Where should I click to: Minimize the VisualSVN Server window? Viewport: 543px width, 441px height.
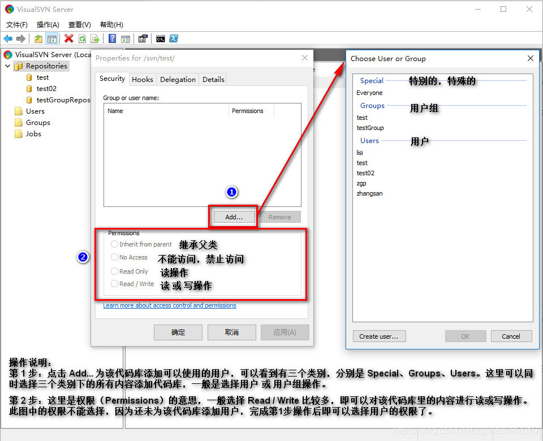[x=479, y=9]
